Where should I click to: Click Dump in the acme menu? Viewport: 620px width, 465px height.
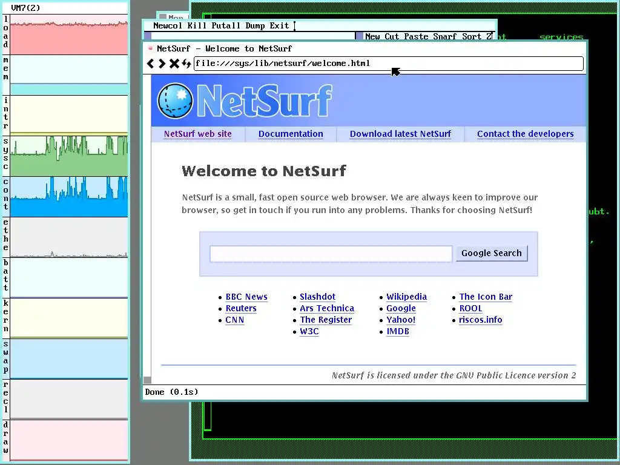255,25
